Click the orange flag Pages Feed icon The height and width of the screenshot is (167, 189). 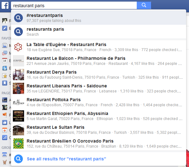[x=5, y=115]
